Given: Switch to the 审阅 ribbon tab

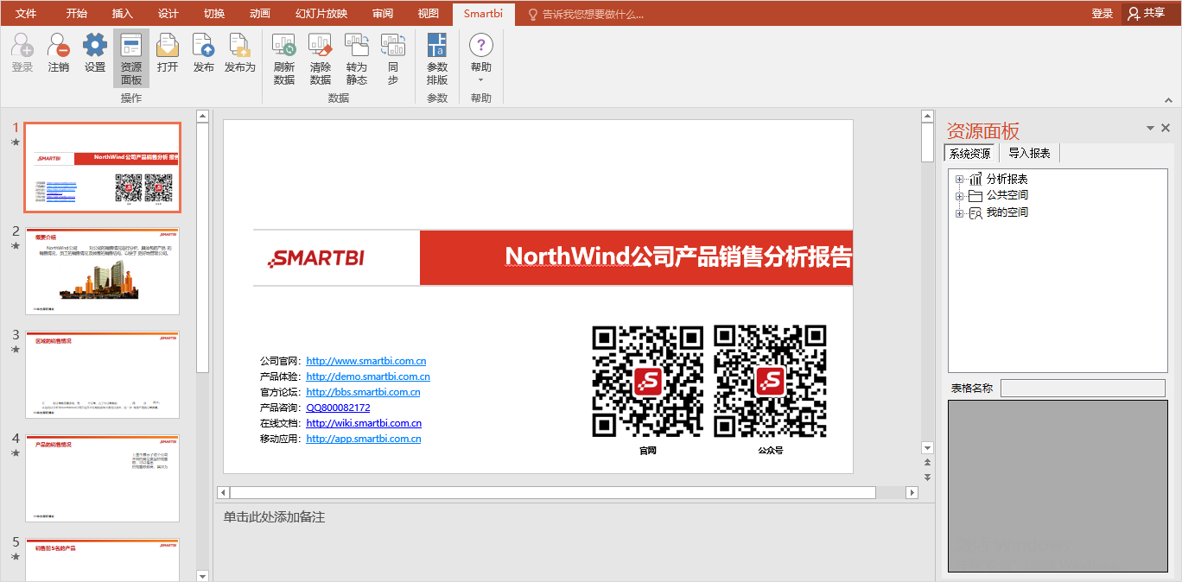Looking at the screenshot, I should click(383, 13).
